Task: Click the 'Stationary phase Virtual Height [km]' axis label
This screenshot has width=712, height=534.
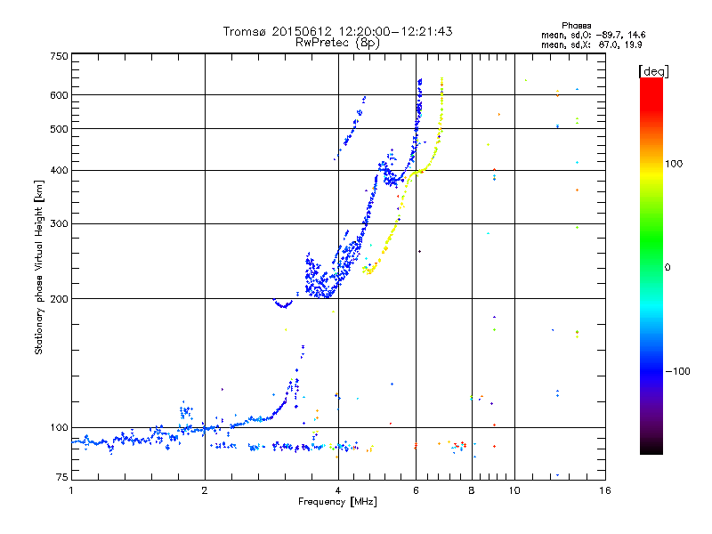Action: point(39,267)
